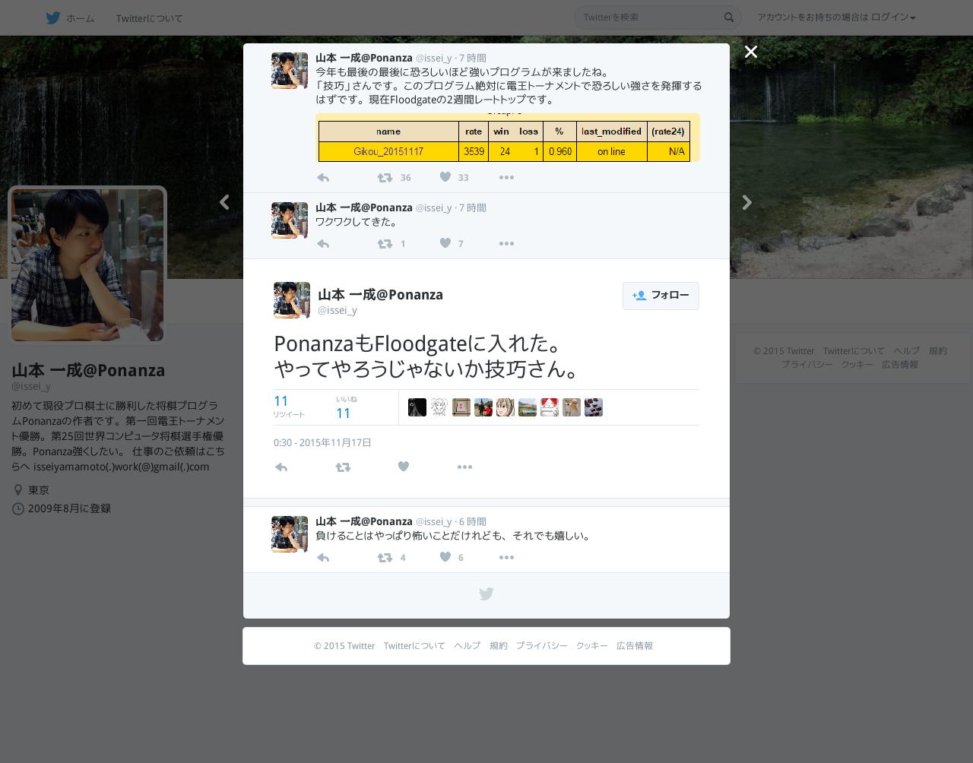The width and height of the screenshot is (973, 763).
Task: Open クッキー link in bottom footer
Action: point(591,646)
